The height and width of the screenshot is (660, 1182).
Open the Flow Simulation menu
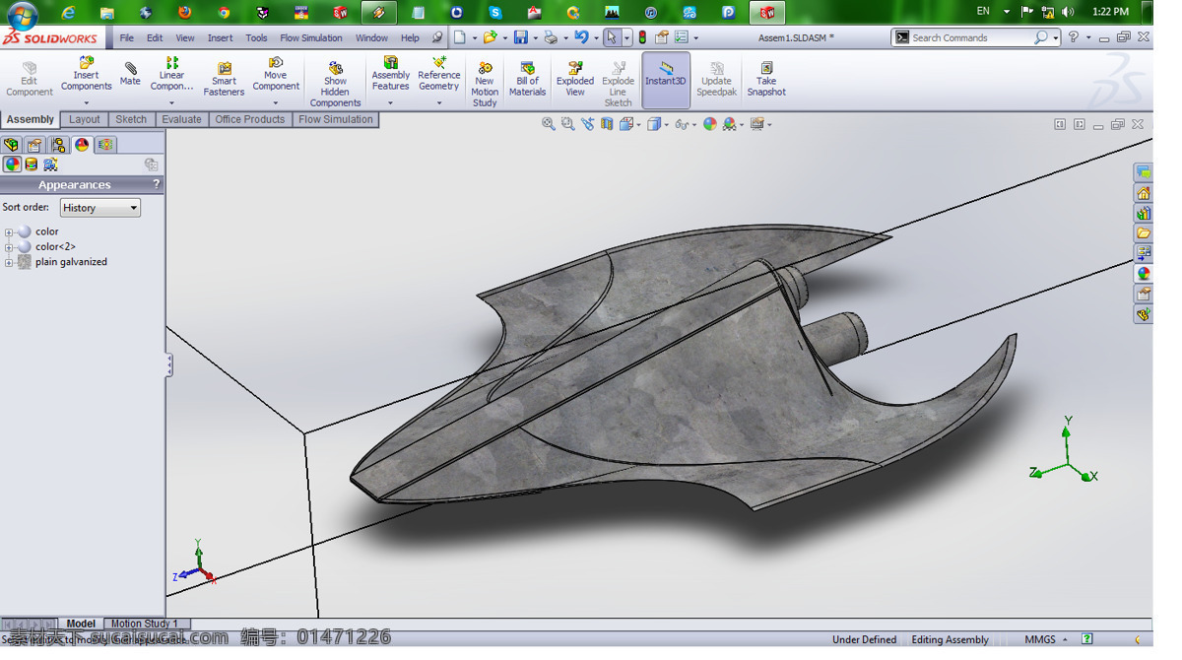coord(311,38)
